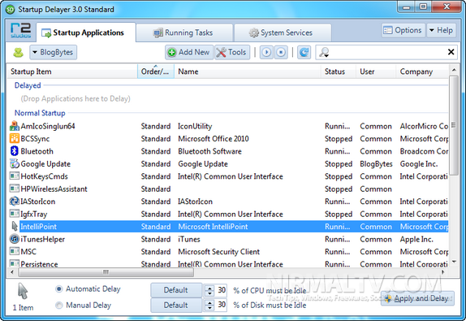This screenshot has width=466, height=321.
Task: Click the horizontal scrollbar right arrow
Action: (x=442, y=272)
